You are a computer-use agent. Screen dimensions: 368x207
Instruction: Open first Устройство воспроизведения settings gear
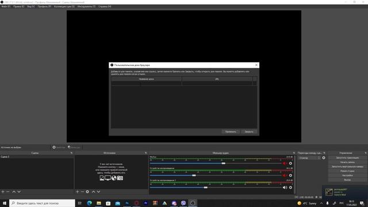(x=290, y=175)
